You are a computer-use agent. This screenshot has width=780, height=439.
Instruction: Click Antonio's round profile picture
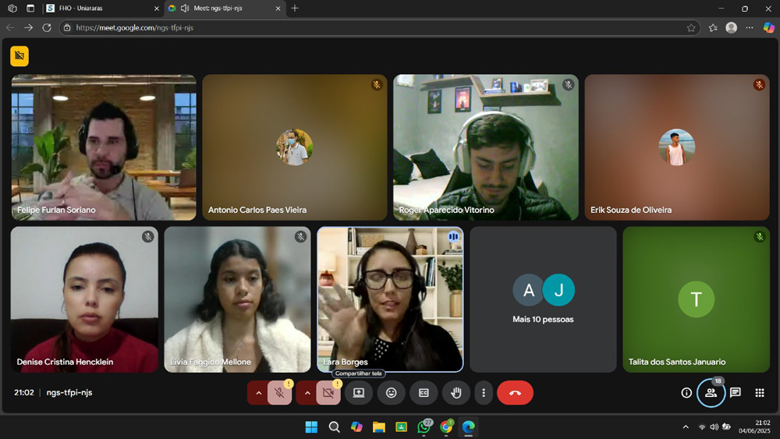pos(295,147)
